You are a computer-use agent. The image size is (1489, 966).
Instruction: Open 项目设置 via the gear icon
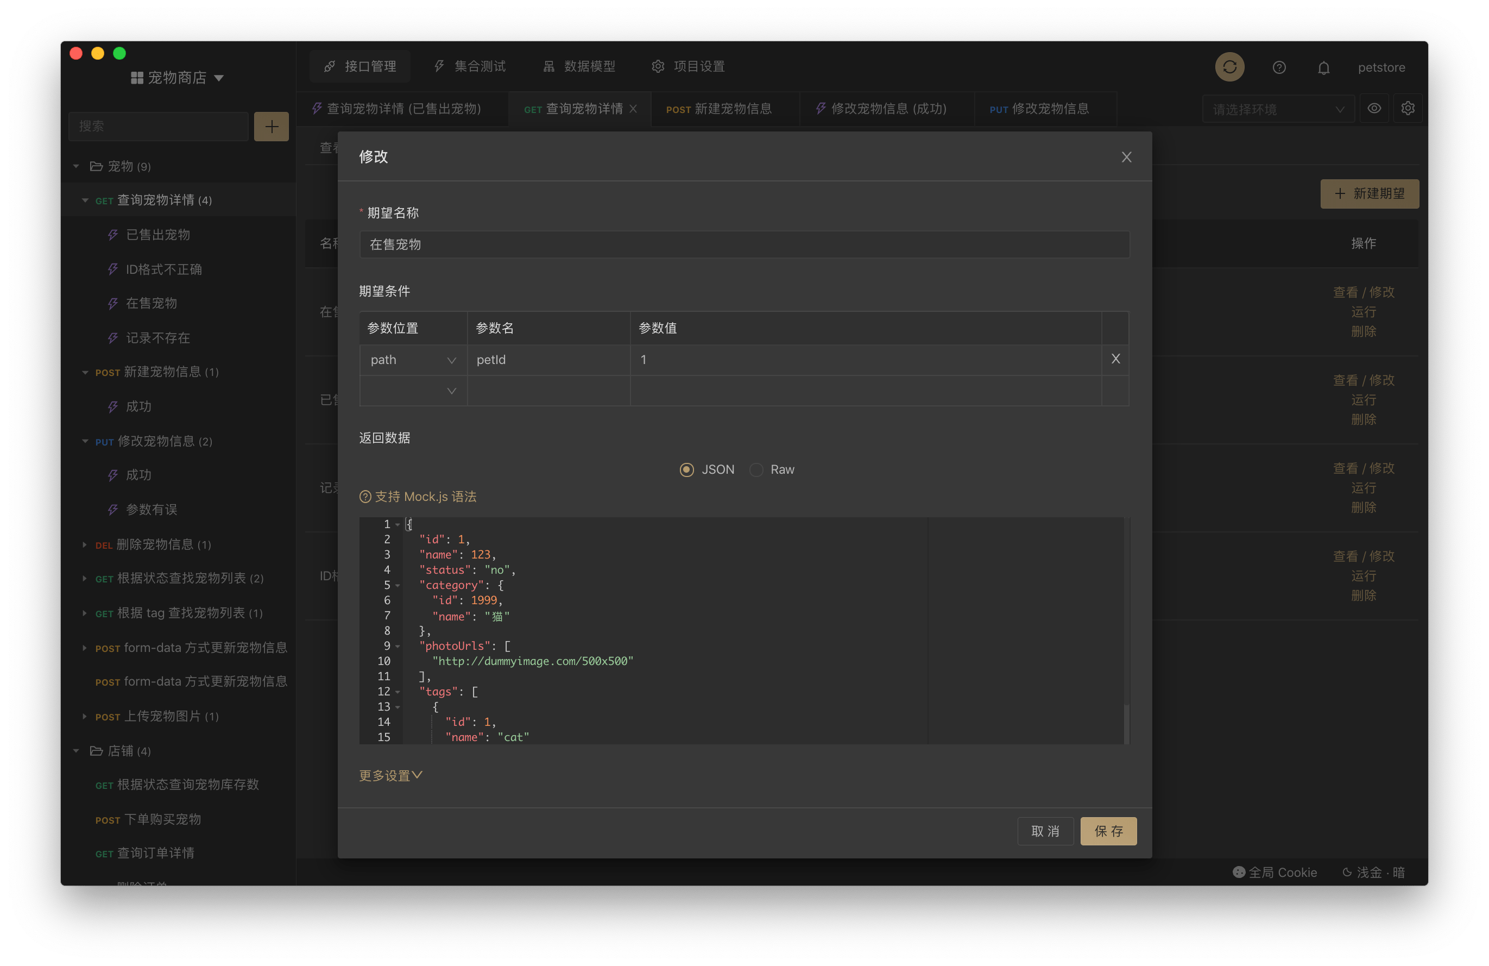click(x=658, y=66)
